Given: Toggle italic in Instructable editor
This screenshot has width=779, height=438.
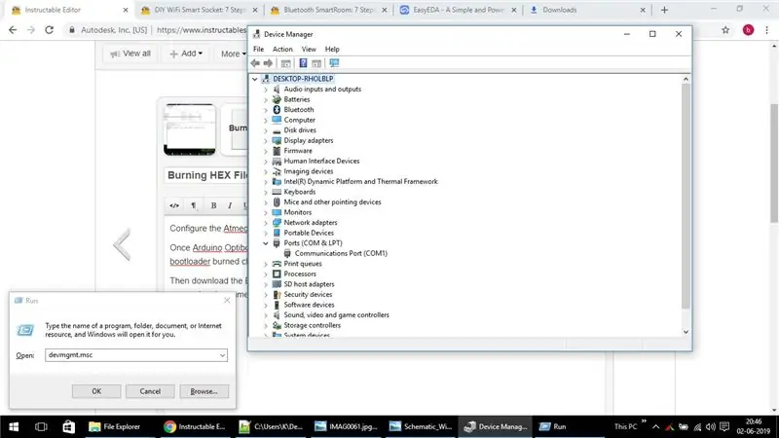Looking at the screenshot, I should [230, 205].
